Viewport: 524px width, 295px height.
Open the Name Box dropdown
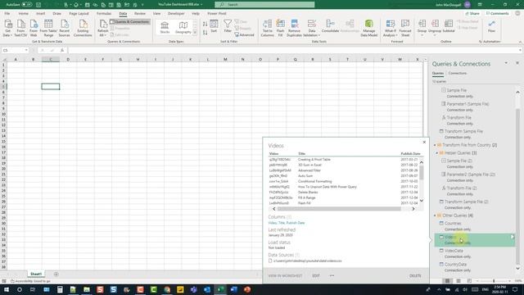26,50
